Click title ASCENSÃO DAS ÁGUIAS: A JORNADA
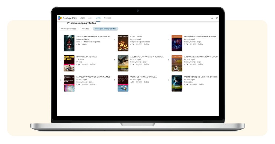Screen dimensions: 275x144 (x=147, y=57)
